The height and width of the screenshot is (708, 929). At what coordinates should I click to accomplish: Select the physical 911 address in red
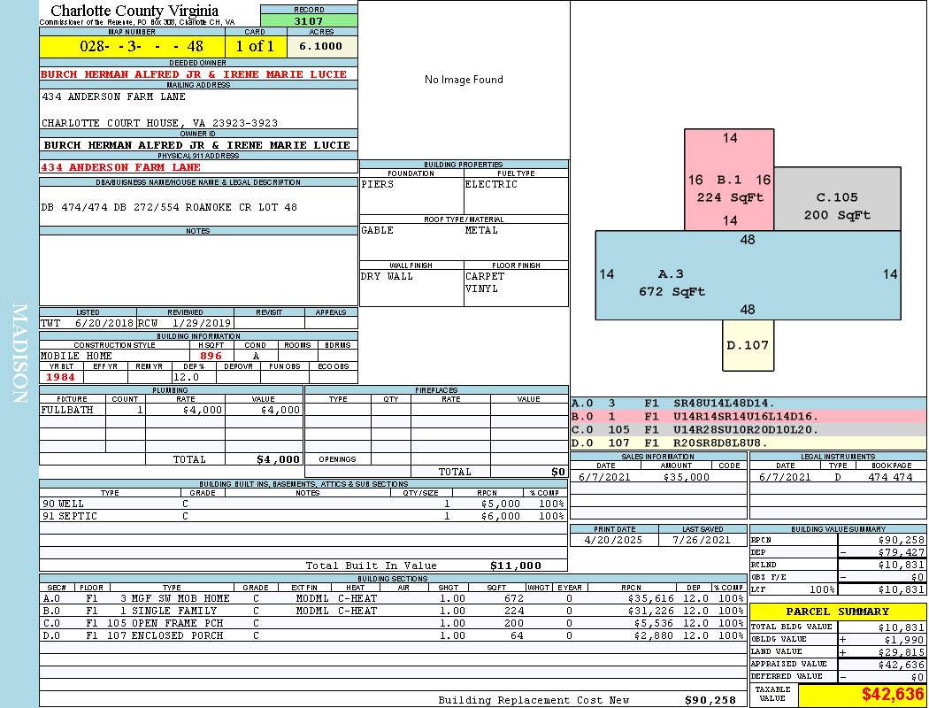pyautogui.click(x=121, y=167)
